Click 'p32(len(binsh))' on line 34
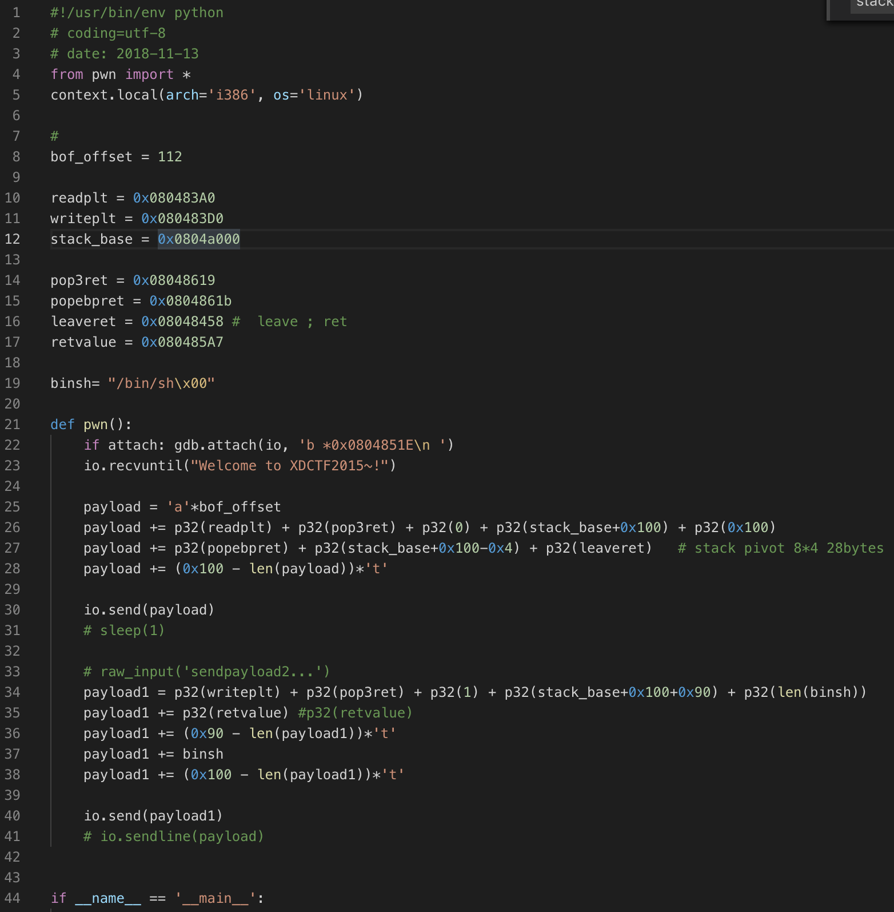This screenshot has height=912, width=894. (805, 692)
